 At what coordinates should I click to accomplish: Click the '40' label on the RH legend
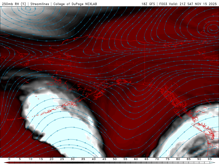[94, 159]
